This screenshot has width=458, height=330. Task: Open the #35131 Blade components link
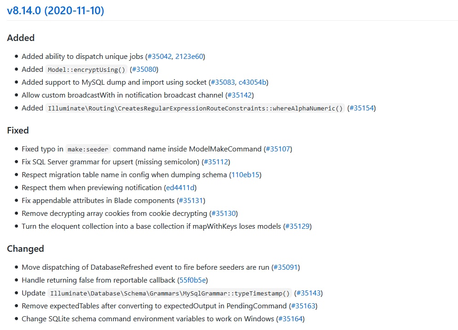pos(191,201)
